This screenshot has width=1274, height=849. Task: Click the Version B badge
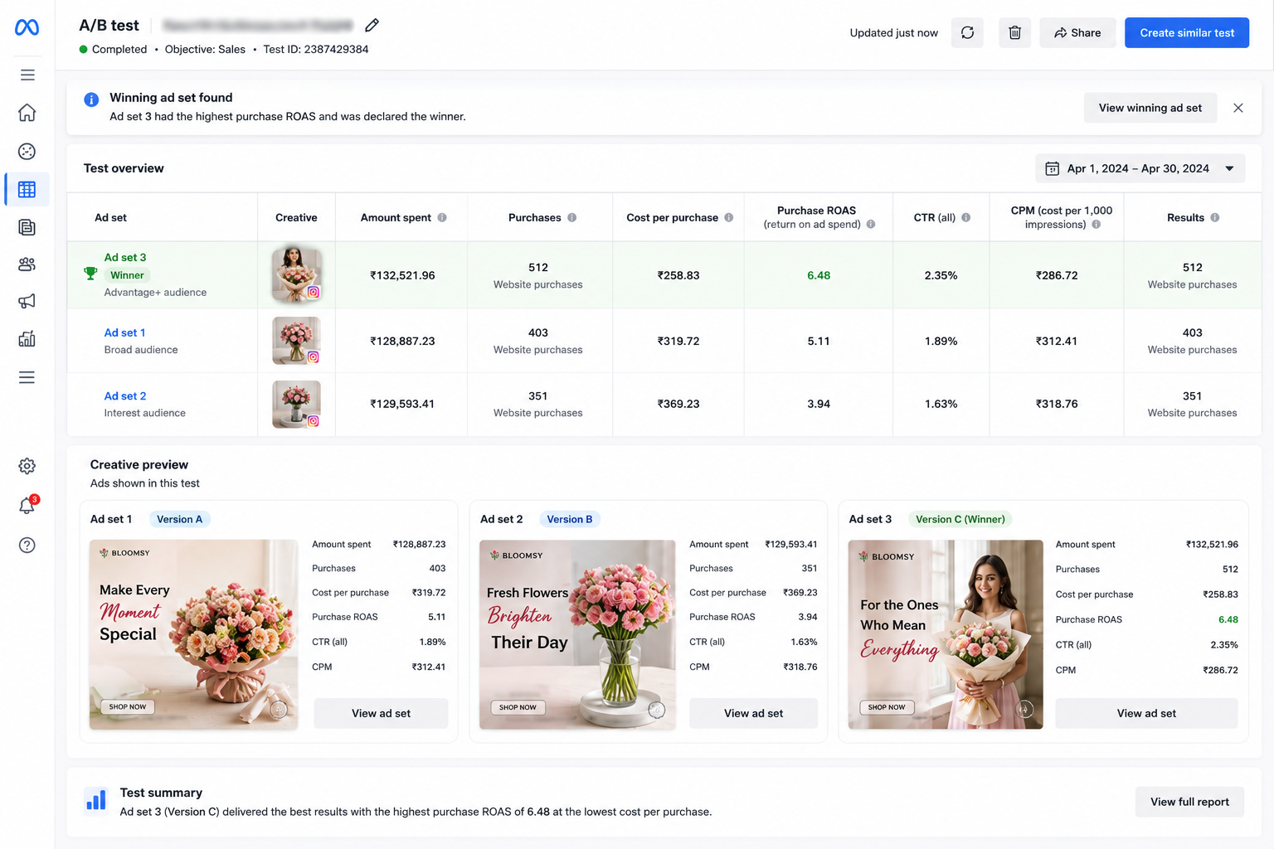tap(570, 519)
